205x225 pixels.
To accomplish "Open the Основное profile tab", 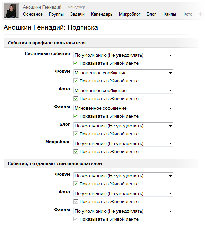I will (33, 14).
